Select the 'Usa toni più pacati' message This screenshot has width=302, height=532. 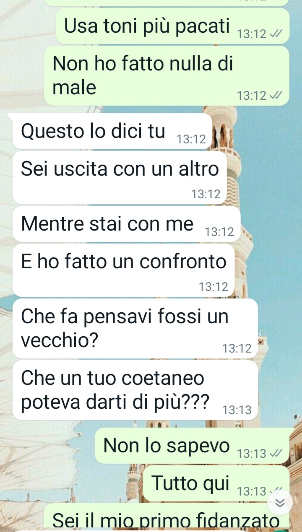pos(172,26)
